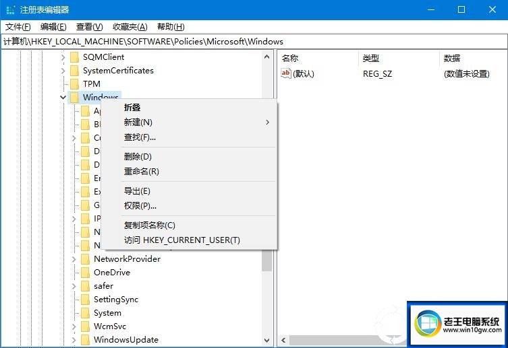Click the Windows key folder icon

click(x=74, y=97)
